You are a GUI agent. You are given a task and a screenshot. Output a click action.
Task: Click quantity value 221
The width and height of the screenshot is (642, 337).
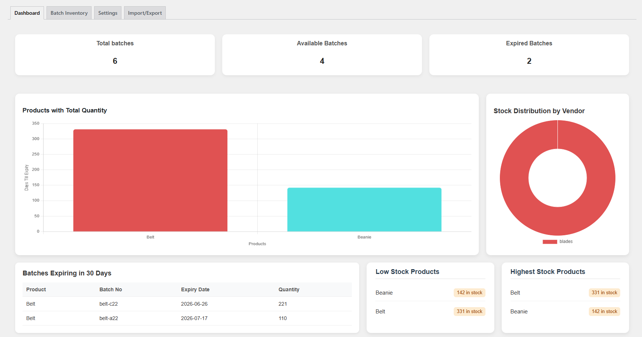(283, 304)
